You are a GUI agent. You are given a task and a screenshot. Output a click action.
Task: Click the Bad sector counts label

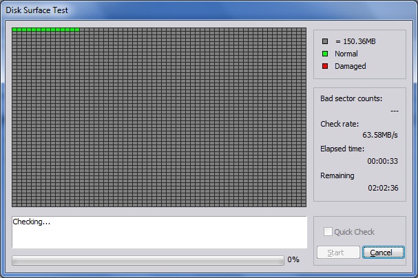[x=351, y=98]
